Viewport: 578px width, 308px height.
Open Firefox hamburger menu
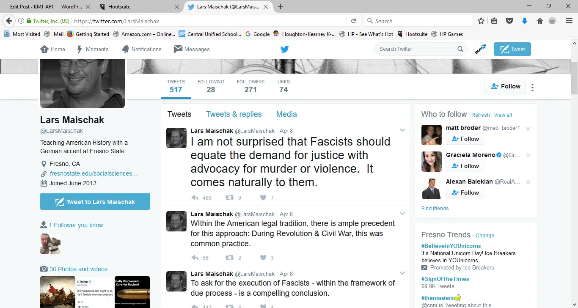(569, 21)
